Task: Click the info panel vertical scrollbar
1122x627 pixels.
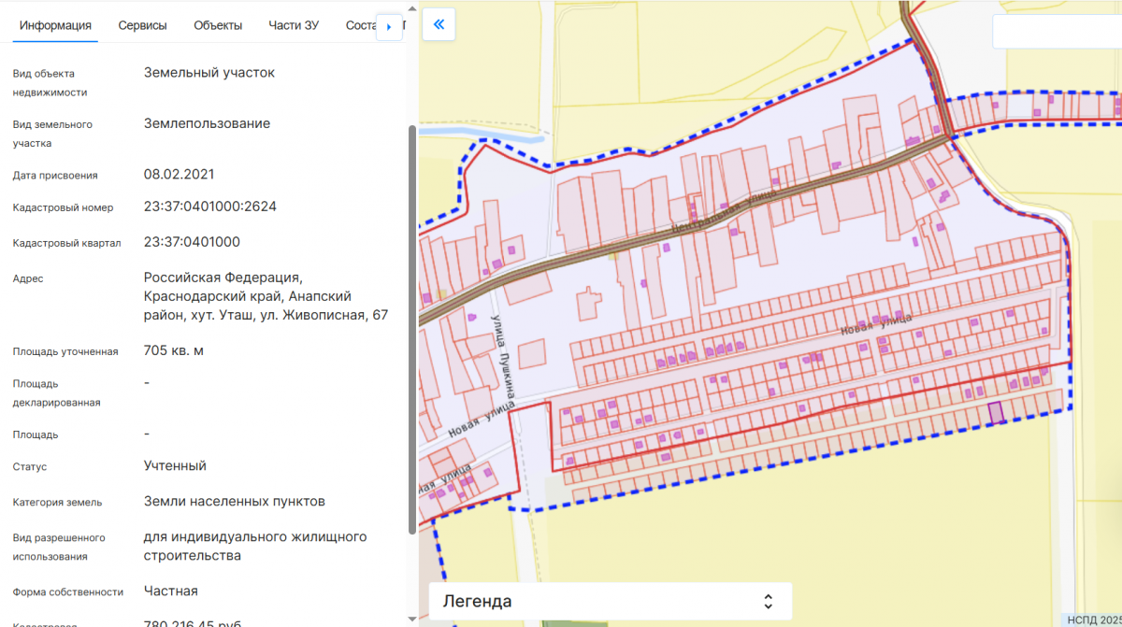Action: tap(412, 327)
